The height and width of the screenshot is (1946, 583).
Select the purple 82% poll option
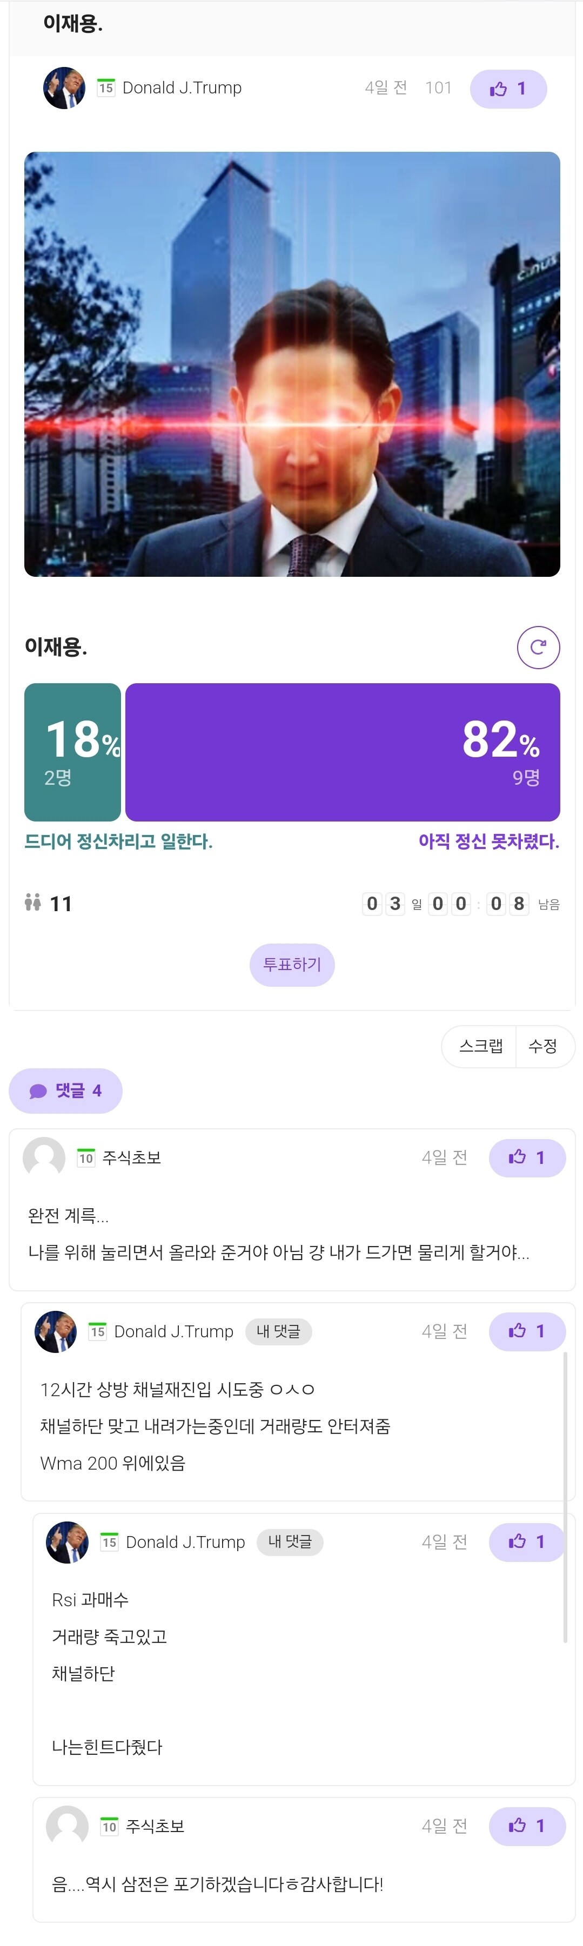[343, 752]
